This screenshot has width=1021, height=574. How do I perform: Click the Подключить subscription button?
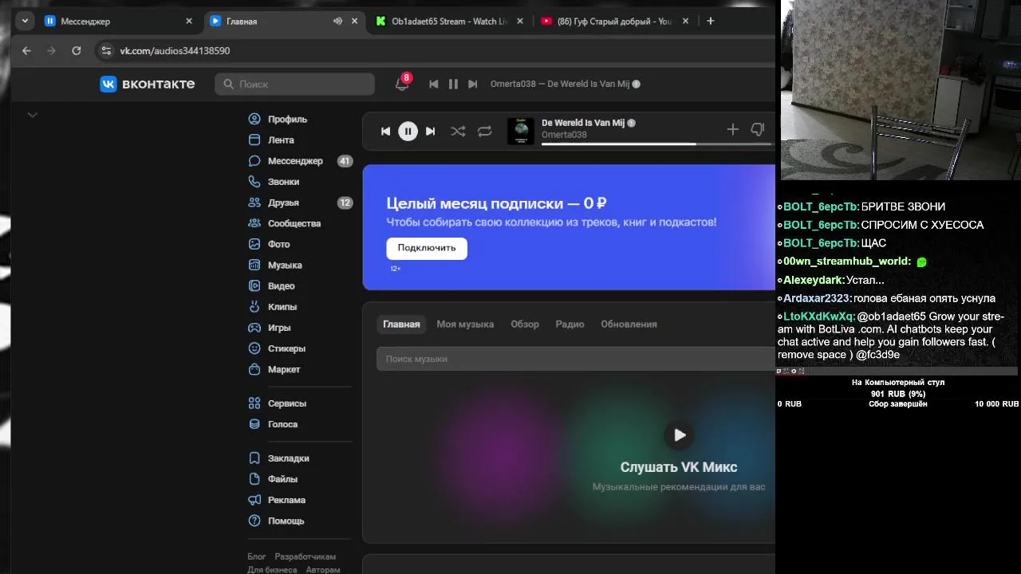click(x=427, y=248)
